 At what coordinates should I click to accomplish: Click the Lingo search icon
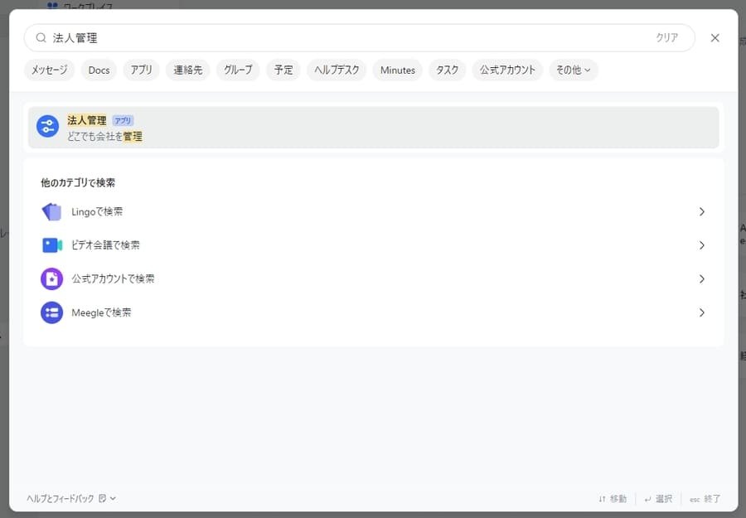tap(51, 212)
